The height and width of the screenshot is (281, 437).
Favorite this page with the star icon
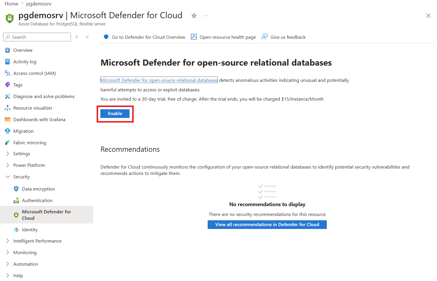coord(194,16)
